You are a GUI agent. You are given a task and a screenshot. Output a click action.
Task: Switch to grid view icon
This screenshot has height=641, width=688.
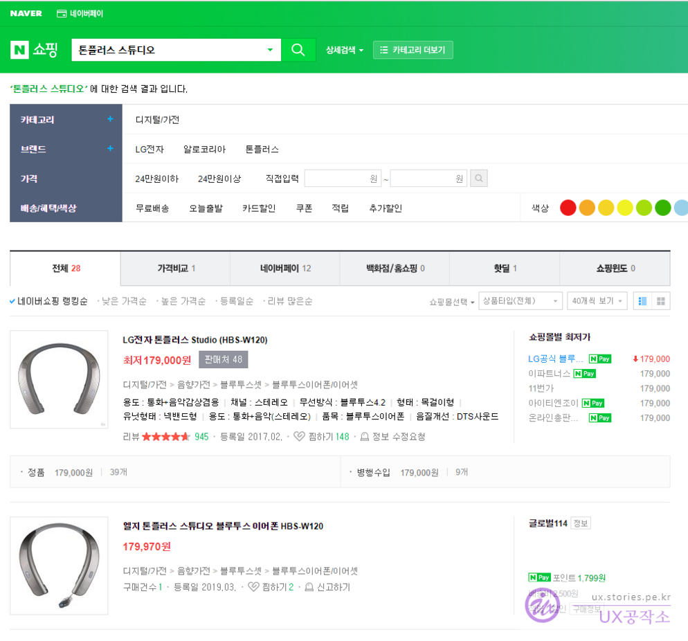point(661,301)
